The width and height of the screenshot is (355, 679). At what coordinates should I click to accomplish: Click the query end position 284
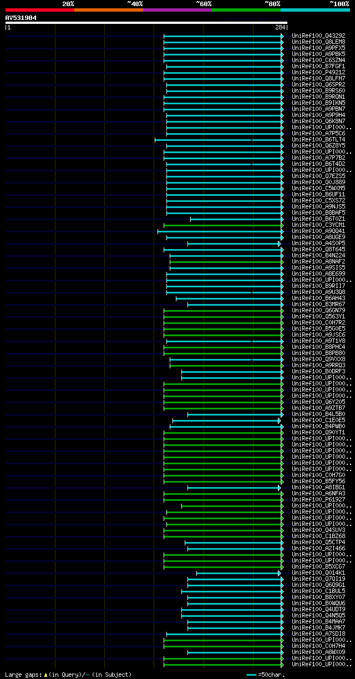[x=280, y=27]
